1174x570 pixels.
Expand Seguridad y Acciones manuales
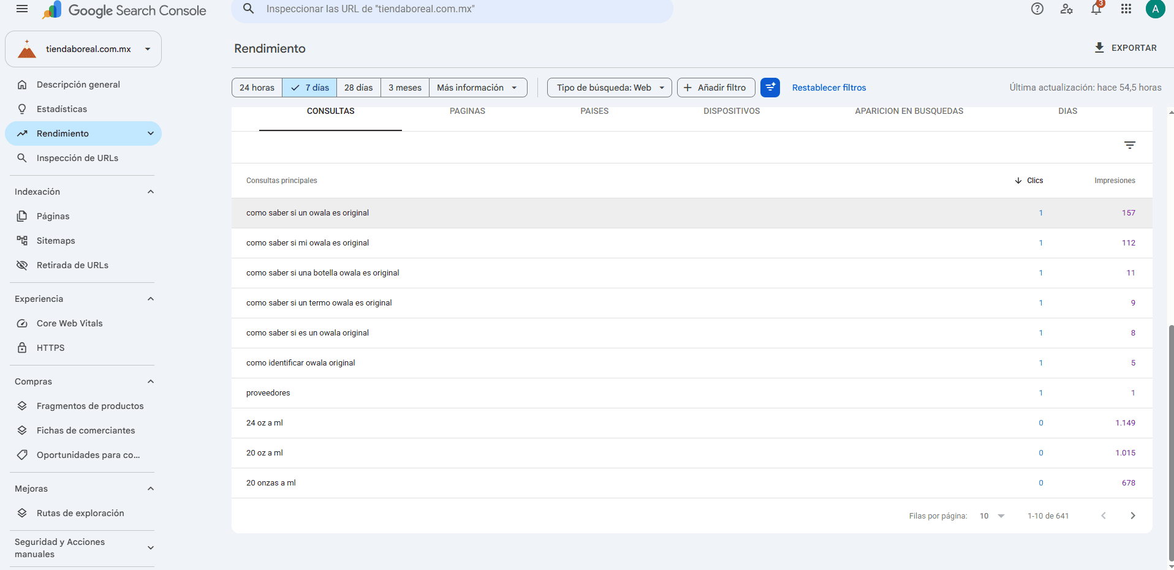[x=151, y=548]
